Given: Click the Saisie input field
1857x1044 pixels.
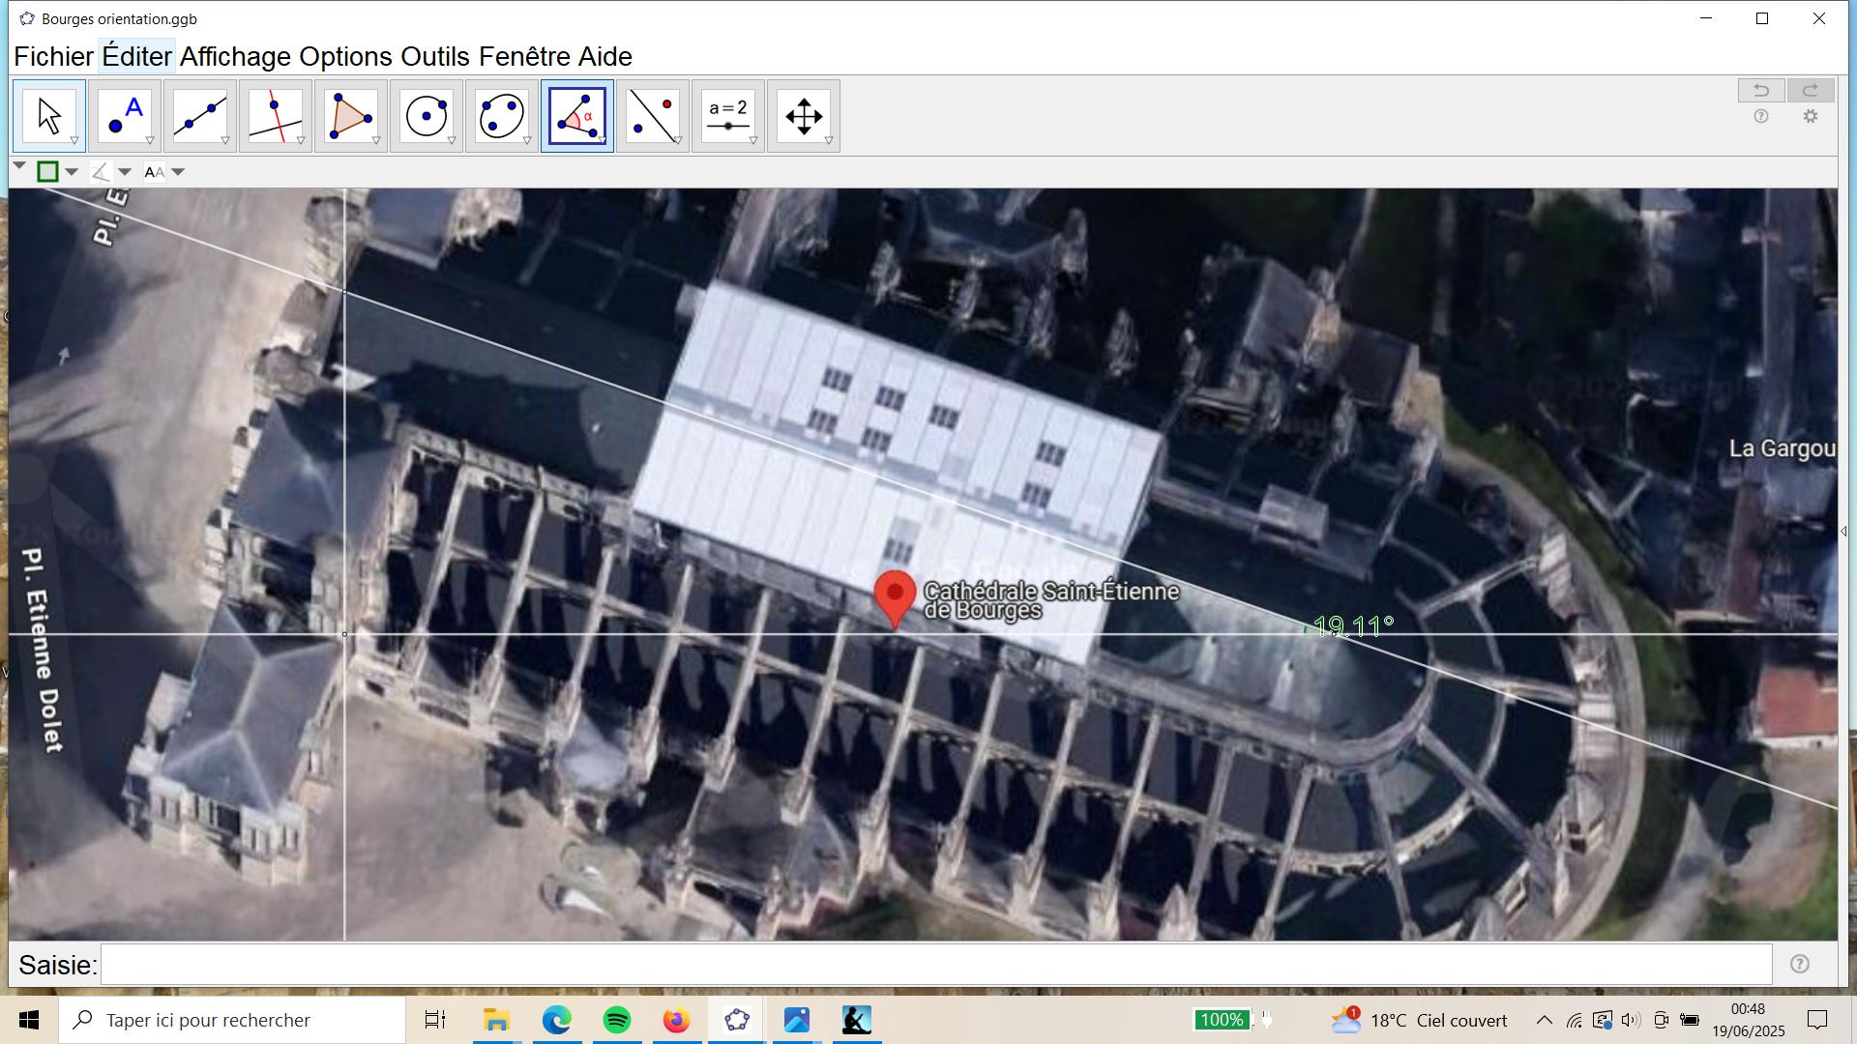Looking at the screenshot, I should pyautogui.click(x=935, y=965).
